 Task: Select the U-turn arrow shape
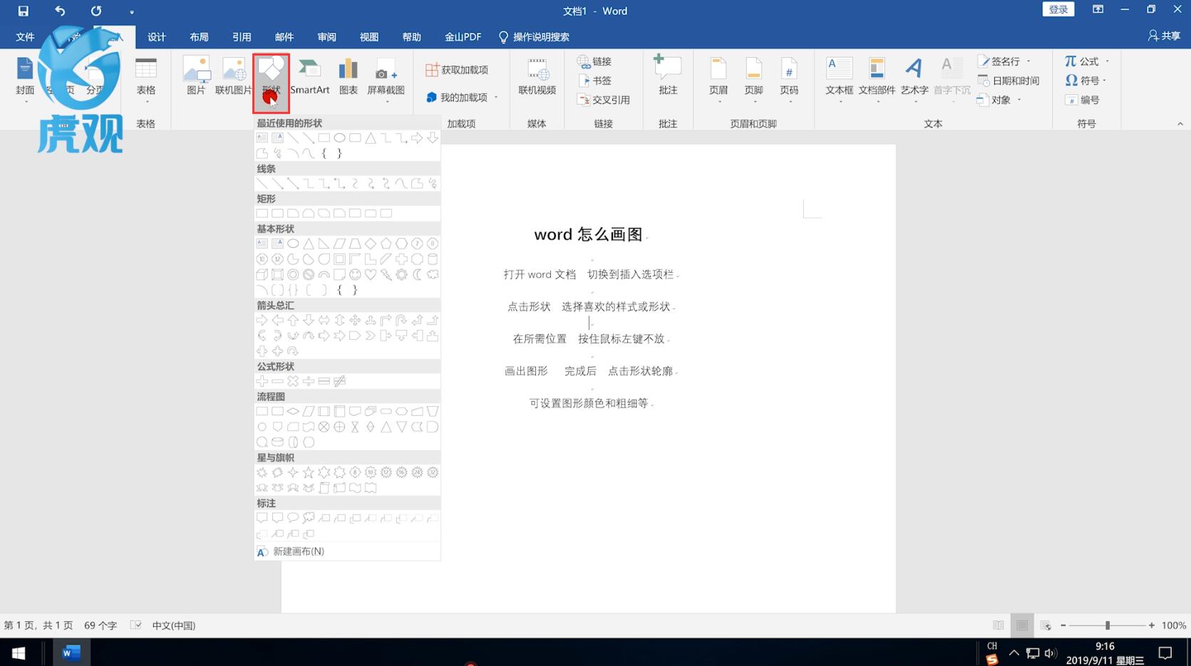tap(402, 321)
